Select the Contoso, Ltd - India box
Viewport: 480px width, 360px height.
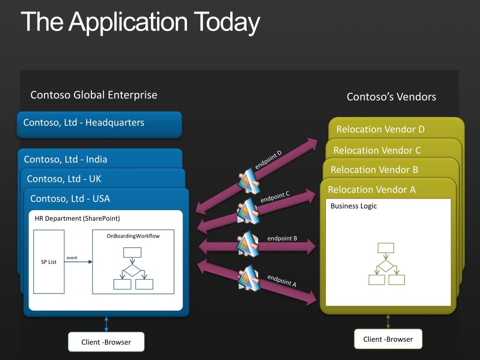100,158
